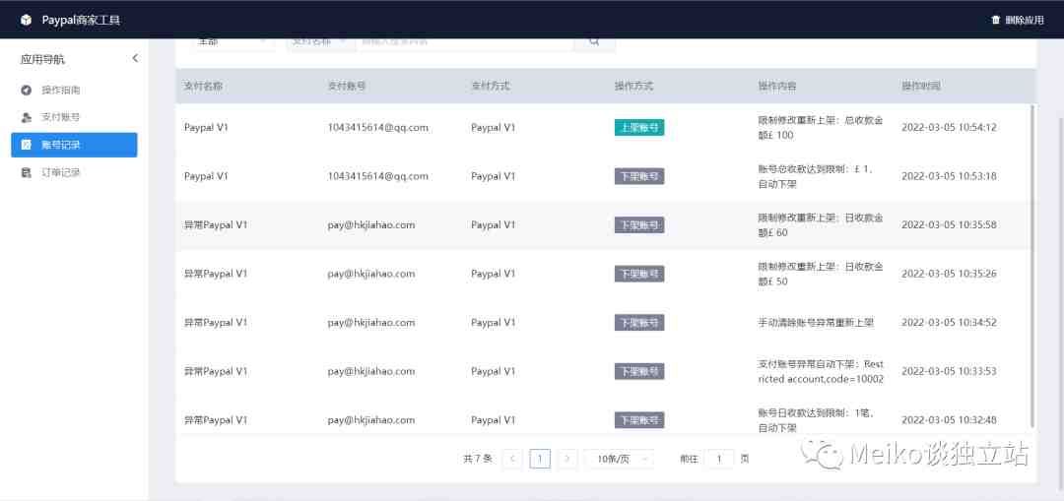Click the 支付方式 column header

point(490,86)
